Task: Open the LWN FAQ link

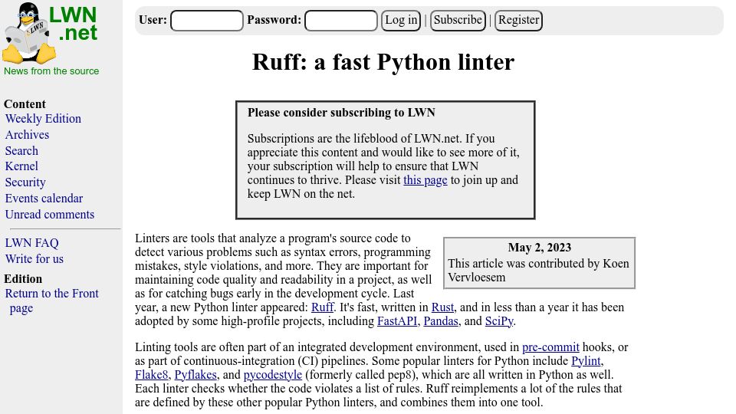Action: (x=32, y=243)
